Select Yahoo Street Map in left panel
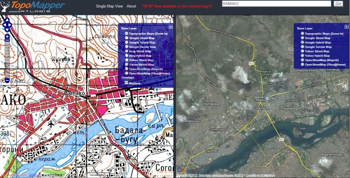This screenshot has width=350, height=178. pos(126,60)
